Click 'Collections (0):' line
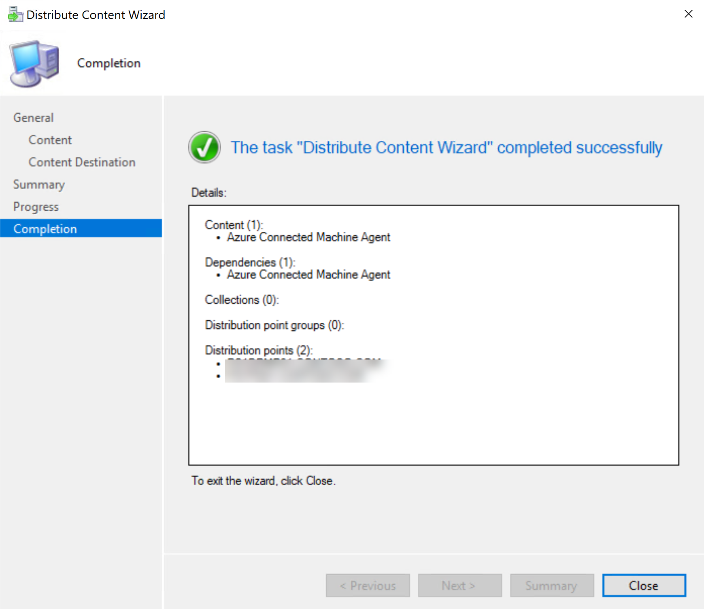The width and height of the screenshot is (704, 609). [242, 300]
